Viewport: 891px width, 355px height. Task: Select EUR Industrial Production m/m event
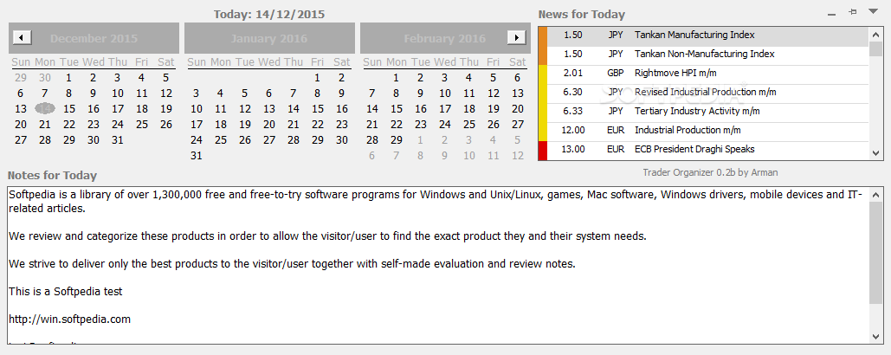click(x=708, y=131)
